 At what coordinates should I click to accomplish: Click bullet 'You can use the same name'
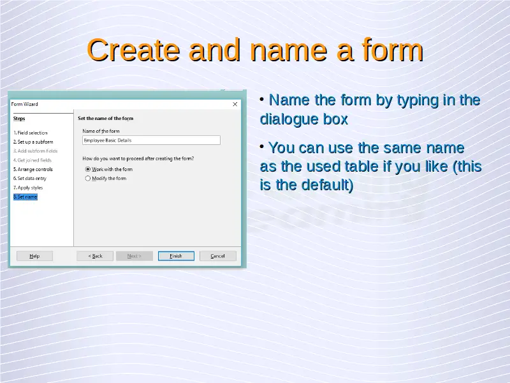370,167
